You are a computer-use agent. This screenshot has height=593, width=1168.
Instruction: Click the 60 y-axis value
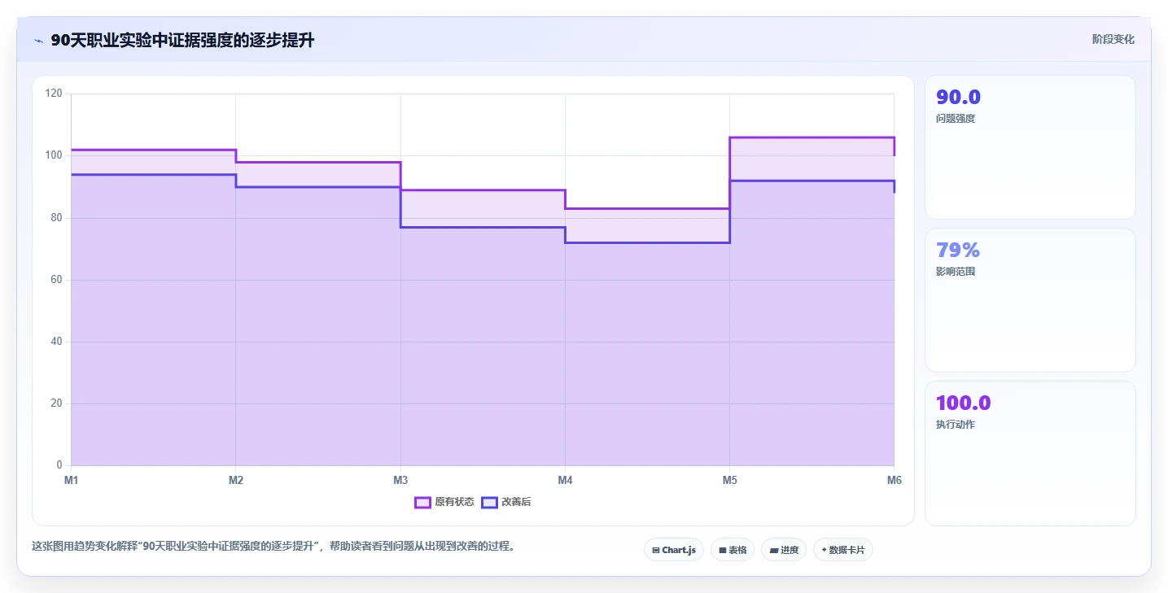[x=56, y=279]
